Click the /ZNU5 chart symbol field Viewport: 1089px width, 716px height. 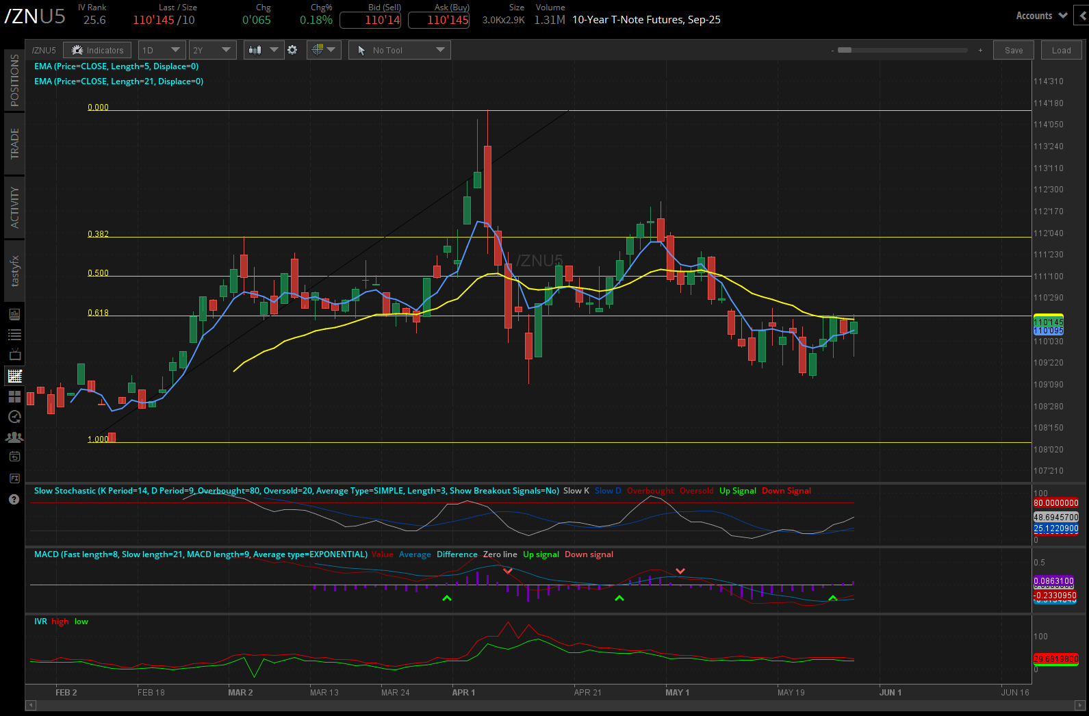(x=44, y=50)
